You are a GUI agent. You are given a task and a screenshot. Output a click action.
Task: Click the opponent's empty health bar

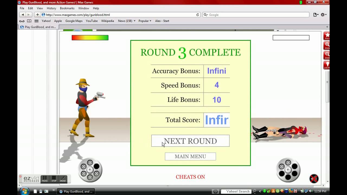(291, 38)
